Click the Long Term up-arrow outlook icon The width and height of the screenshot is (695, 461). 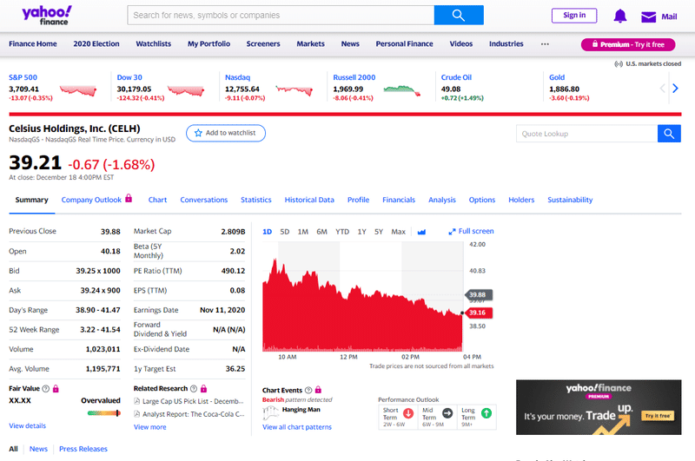pyautogui.click(x=486, y=413)
